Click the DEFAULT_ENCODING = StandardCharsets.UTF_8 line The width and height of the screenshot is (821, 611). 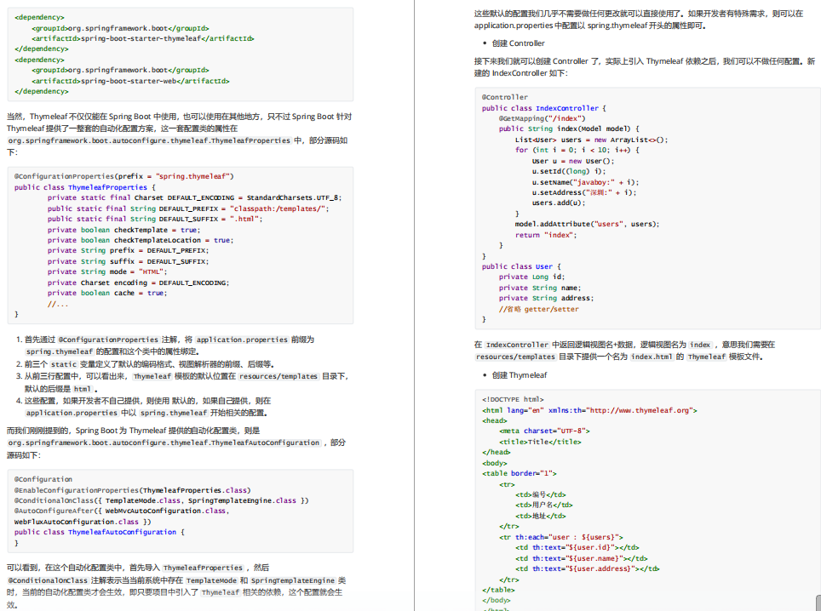click(x=194, y=197)
